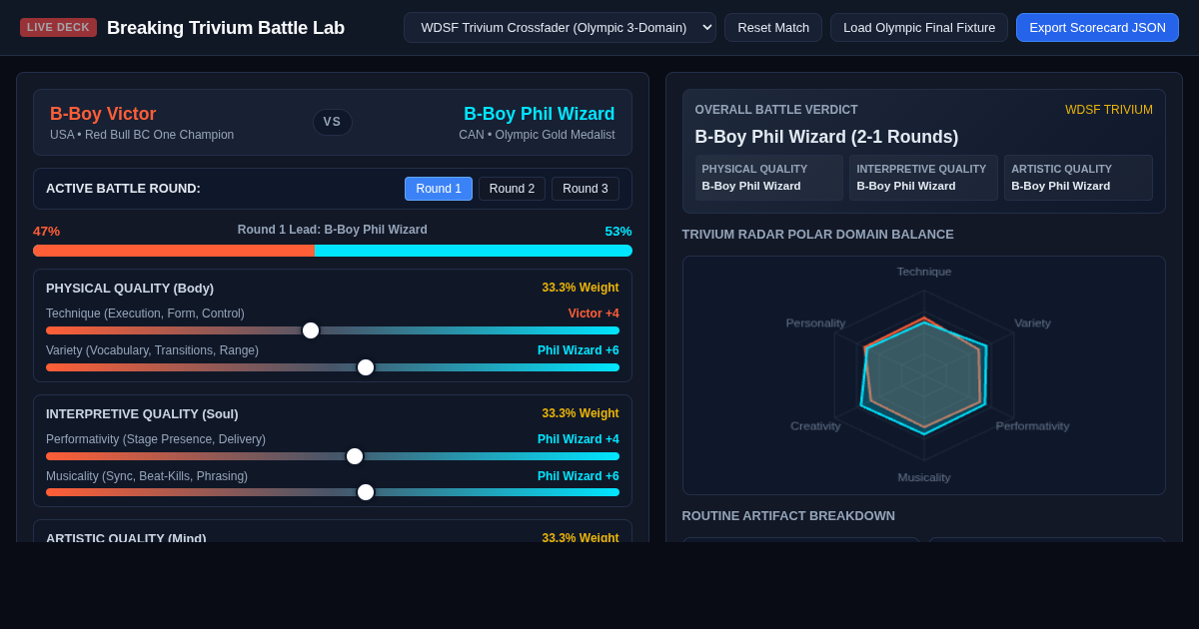Click the radar chart Musicality label
Viewport: 1199px width, 629px height.
point(924,477)
